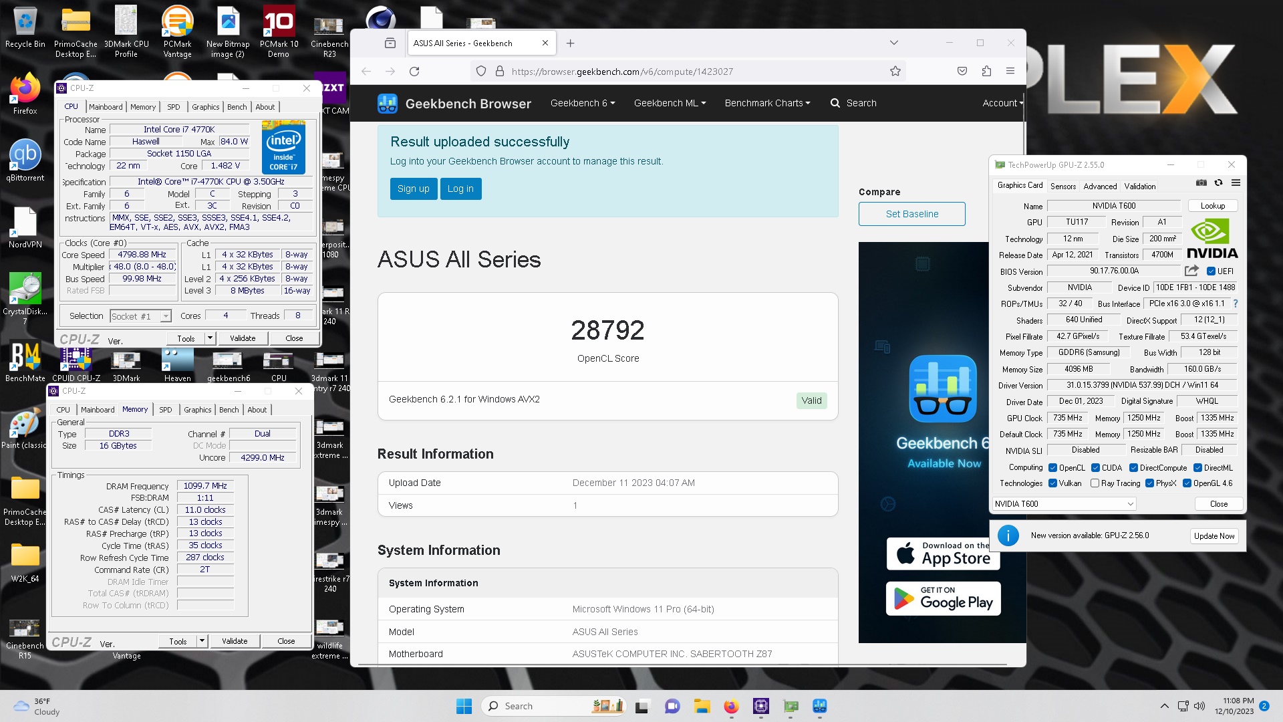1283x722 pixels.
Task: Open Recycle Bin desktop icon
Action: (25, 28)
